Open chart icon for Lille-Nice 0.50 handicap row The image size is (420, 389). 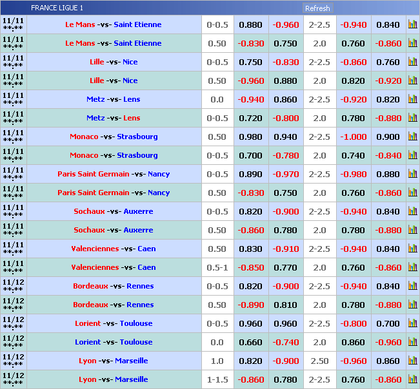click(412, 81)
